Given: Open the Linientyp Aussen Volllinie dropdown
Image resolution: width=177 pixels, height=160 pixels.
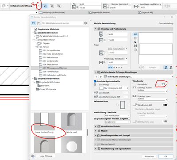Looking at the screenshot, I should pos(152,91).
